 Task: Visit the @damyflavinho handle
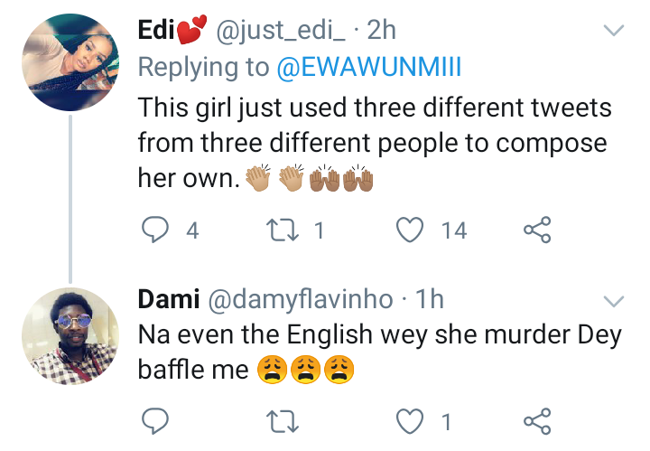[300, 298]
